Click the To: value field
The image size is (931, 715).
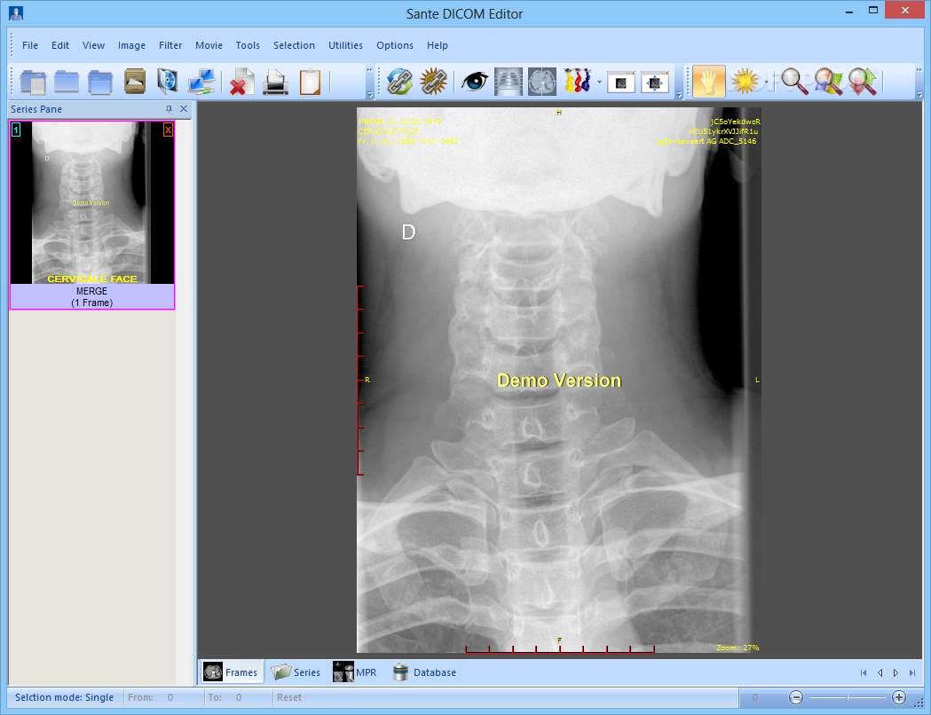click(239, 697)
